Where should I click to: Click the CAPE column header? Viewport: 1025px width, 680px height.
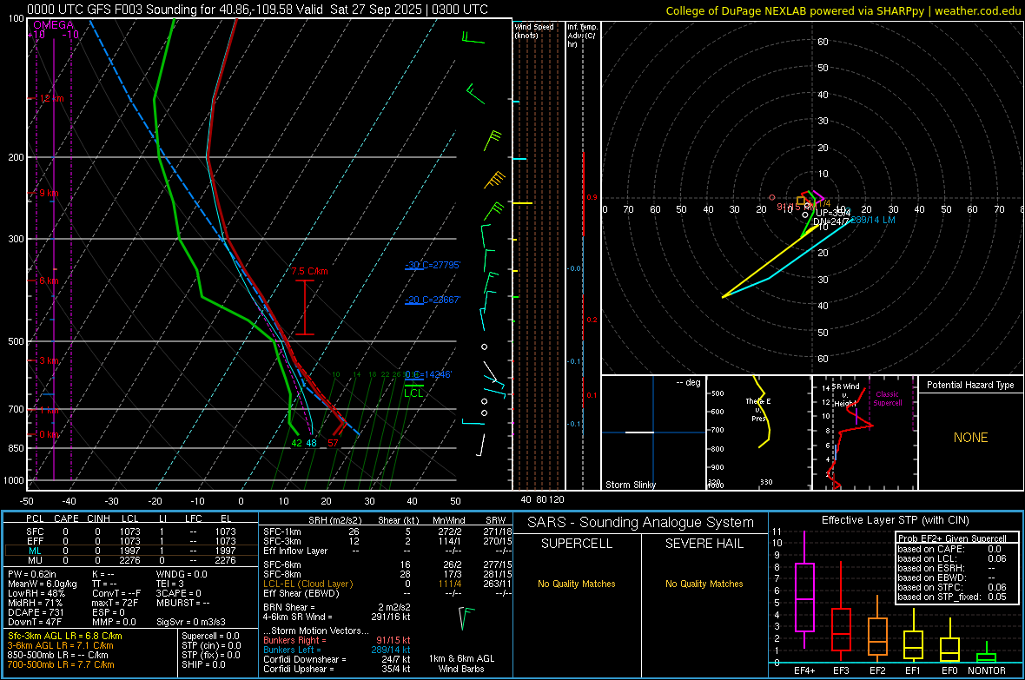pyautogui.click(x=66, y=518)
